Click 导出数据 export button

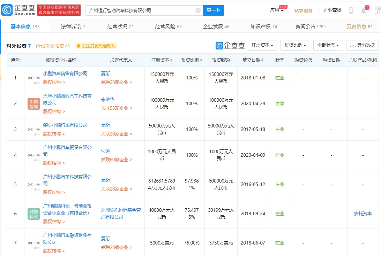[x=362, y=45]
